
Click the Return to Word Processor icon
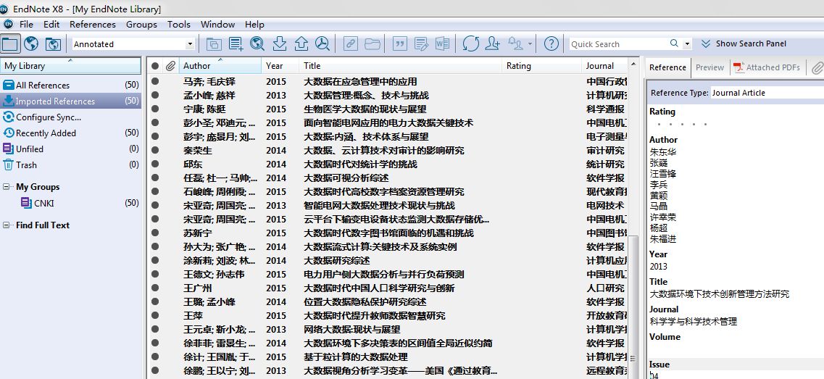[x=442, y=43]
